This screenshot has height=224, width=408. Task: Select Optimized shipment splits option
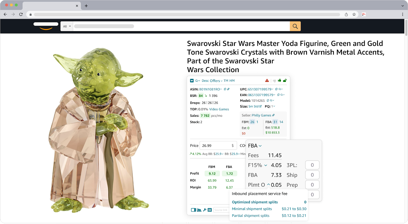click(x=269, y=202)
